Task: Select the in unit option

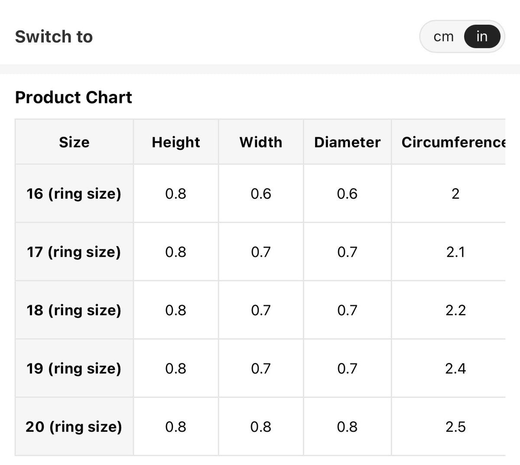Action: click(x=482, y=36)
